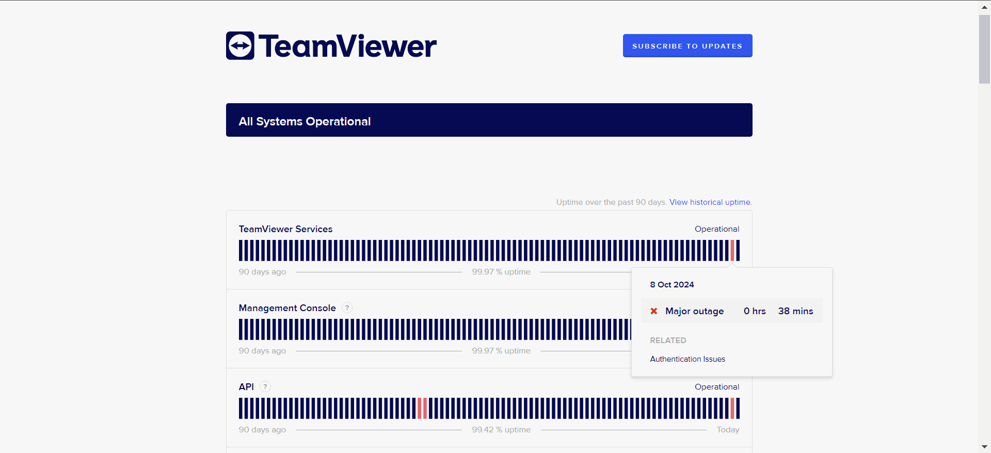Click Management Console question mark icon
The height and width of the screenshot is (453, 991).
tap(347, 308)
